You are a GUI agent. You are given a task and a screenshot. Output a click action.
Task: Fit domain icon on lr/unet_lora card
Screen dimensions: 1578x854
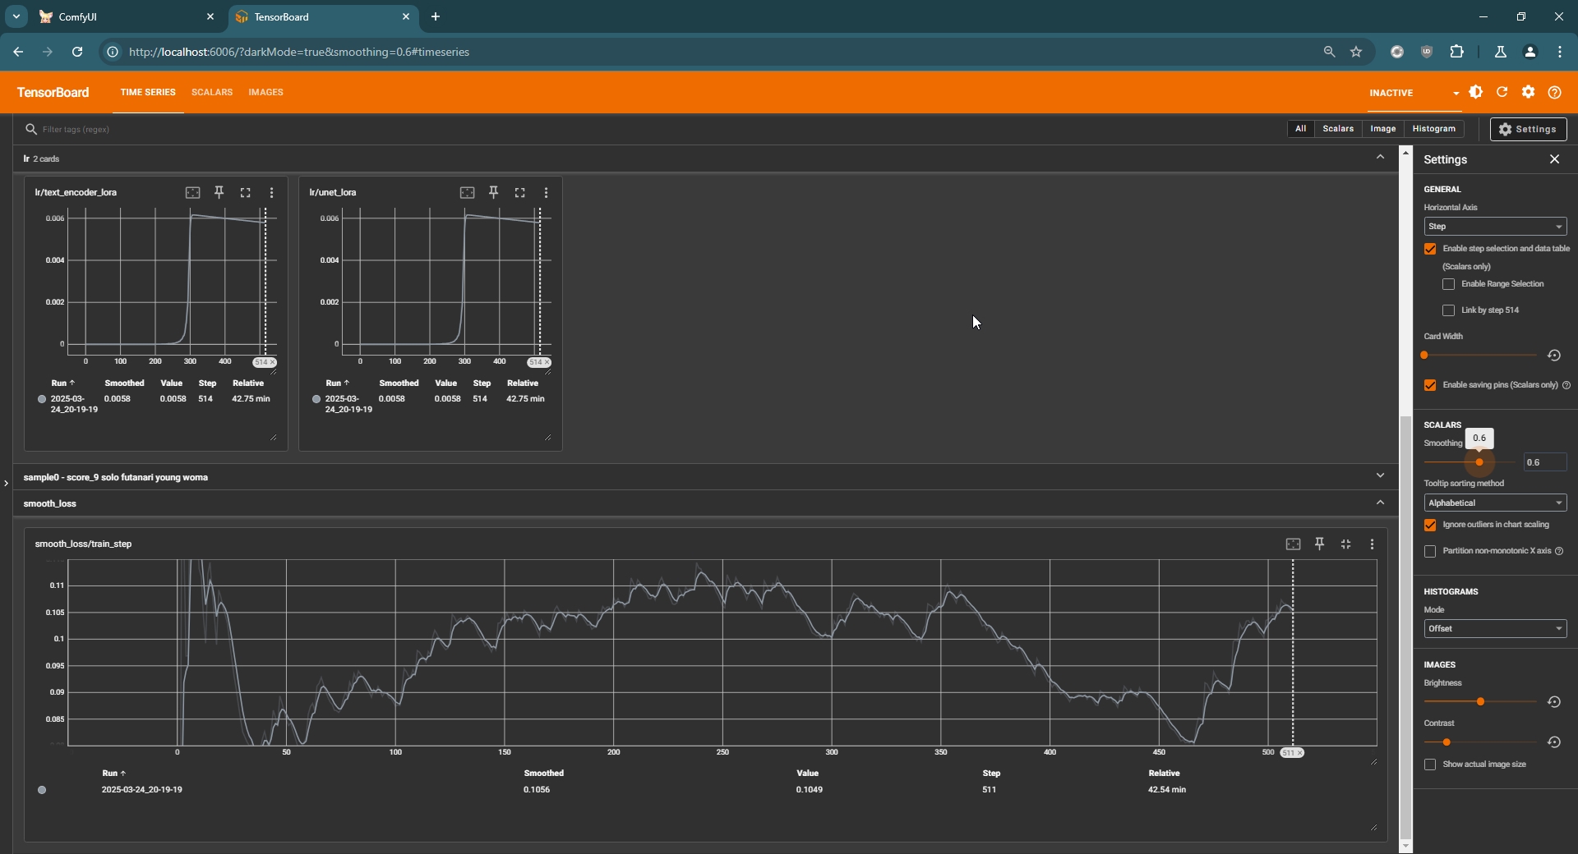point(467,192)
